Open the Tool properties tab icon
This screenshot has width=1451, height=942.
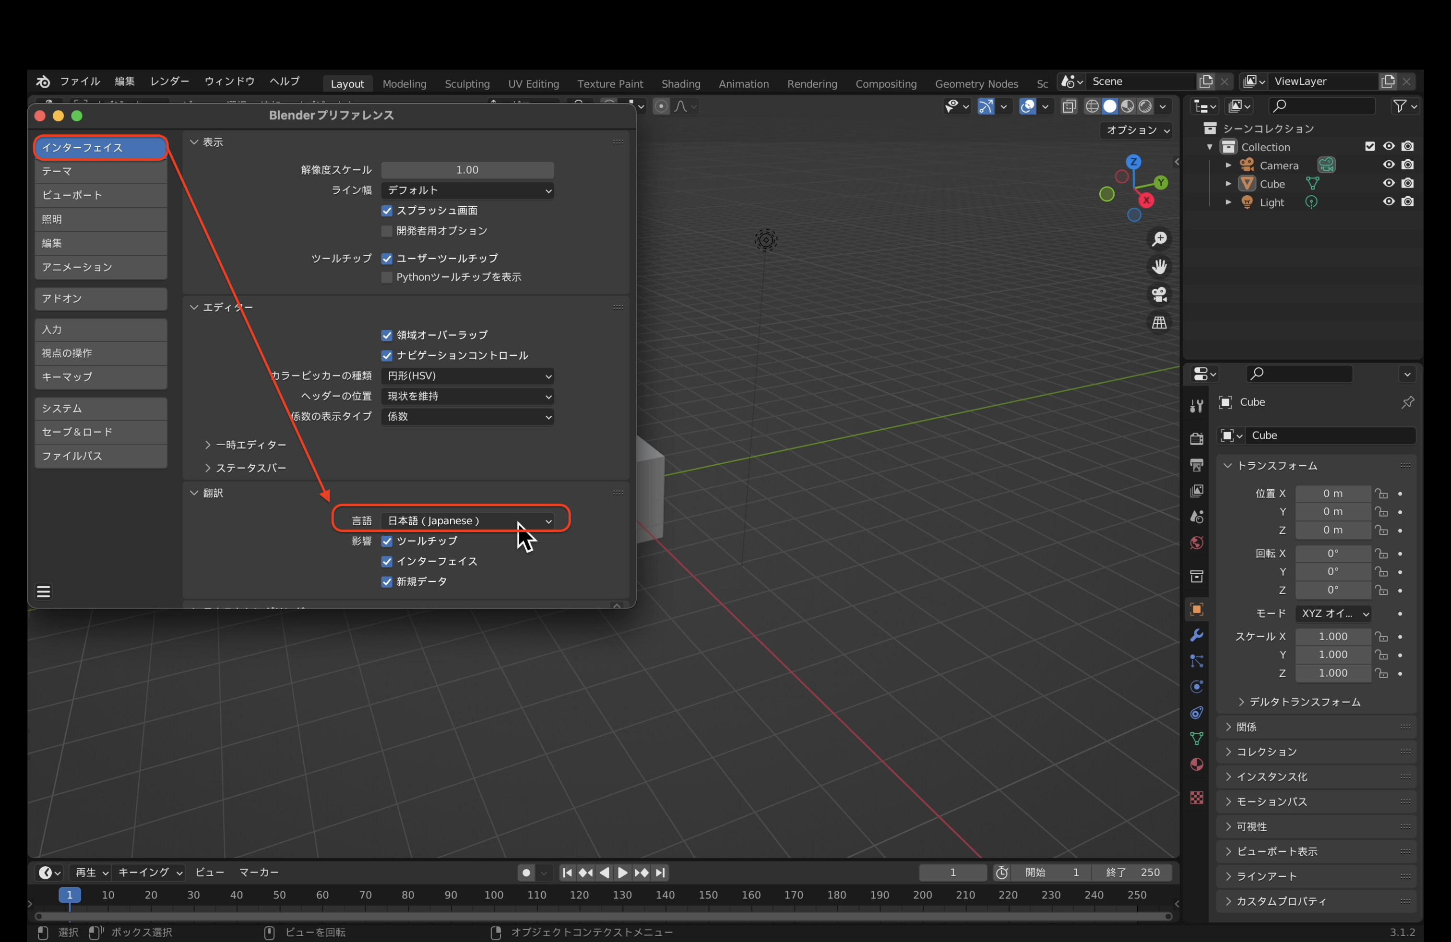[1197, 406]
